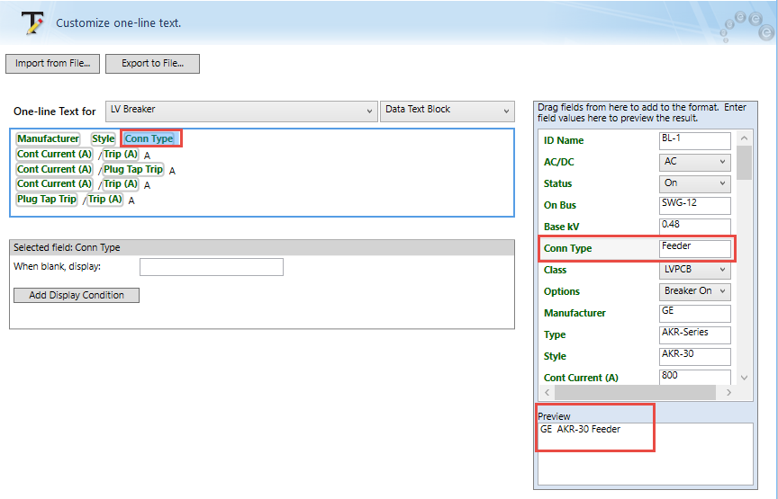This screenshot has height=499, width=778.
Task: Select the highlighted Conn Type tag
Action: (149, 139)
